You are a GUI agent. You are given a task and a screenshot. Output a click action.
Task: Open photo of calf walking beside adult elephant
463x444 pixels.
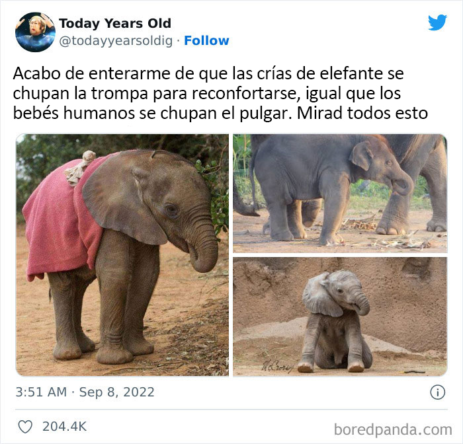(340, 193)
